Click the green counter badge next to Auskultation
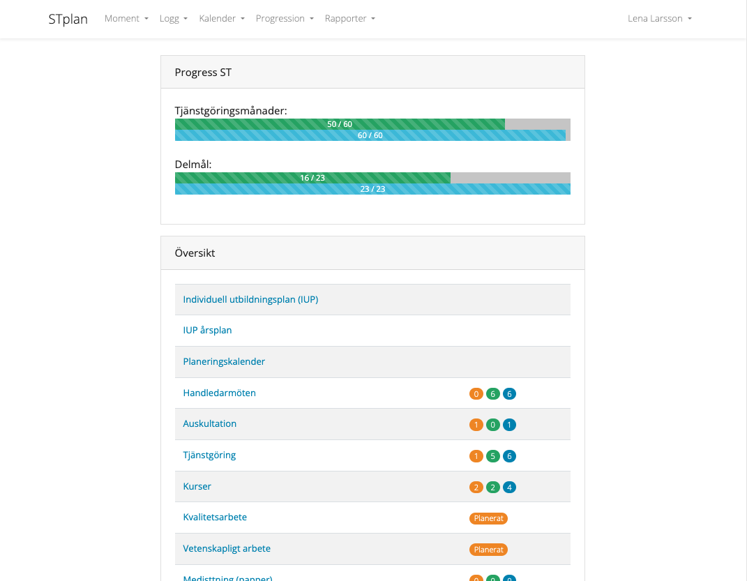Screen dimensions: 747x581 [x=493, y=424]
